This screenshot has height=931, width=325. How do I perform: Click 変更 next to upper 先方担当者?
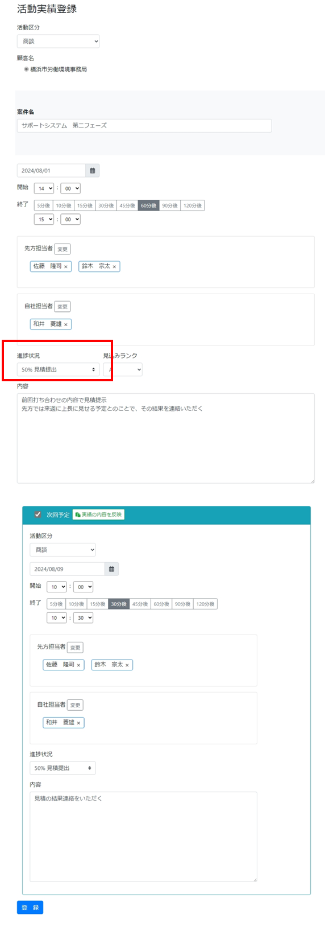click(63, 249)
